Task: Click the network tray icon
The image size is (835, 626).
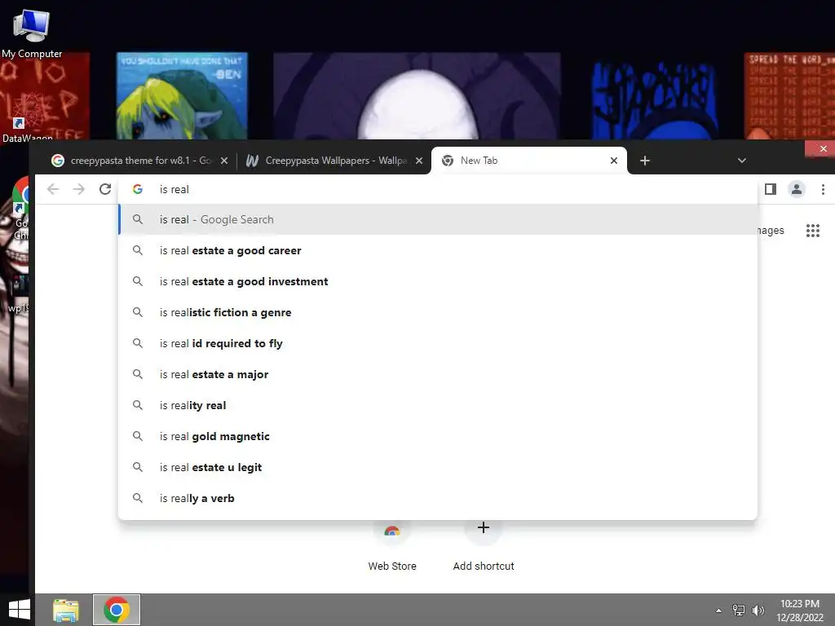Action: (x=739, y=610)
